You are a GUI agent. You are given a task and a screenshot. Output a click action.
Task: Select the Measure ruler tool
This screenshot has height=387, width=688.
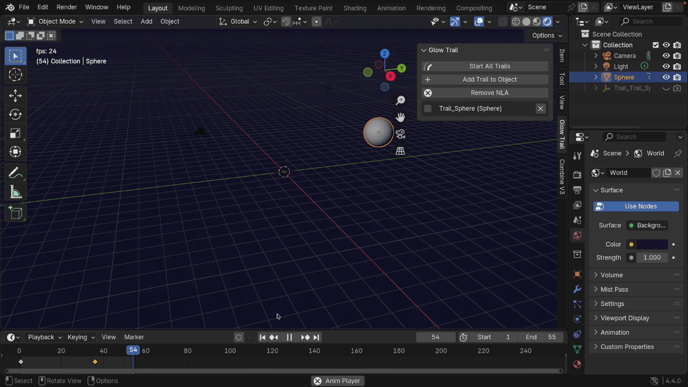(x=15, y=192)
